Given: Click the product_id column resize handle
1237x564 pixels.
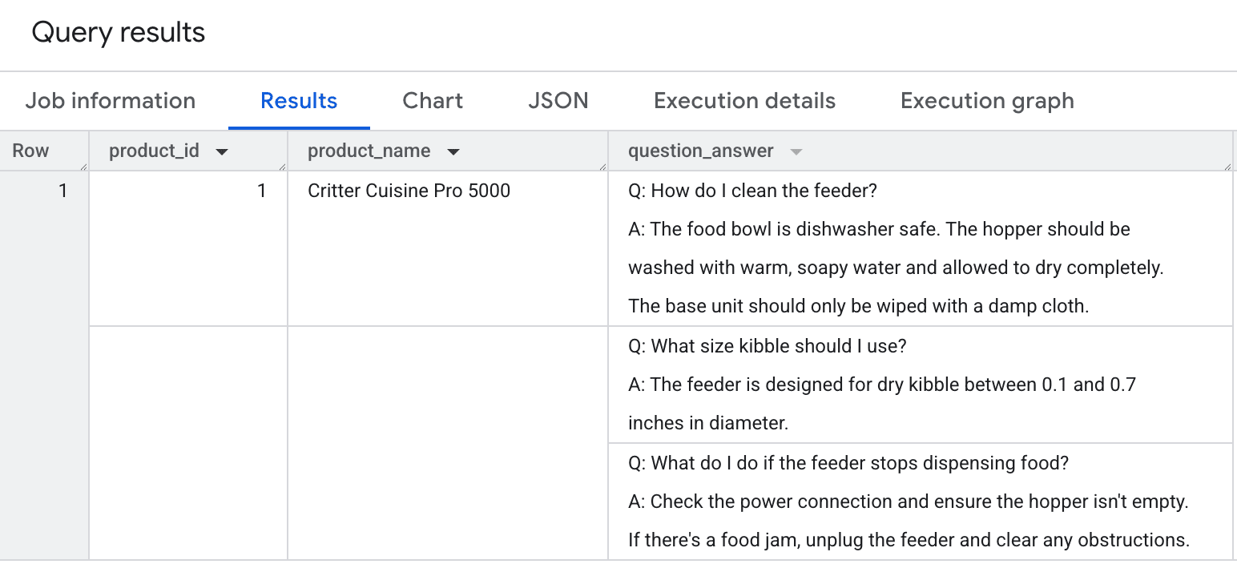Looking at the screenshot, I should click(x=282, y=167).
